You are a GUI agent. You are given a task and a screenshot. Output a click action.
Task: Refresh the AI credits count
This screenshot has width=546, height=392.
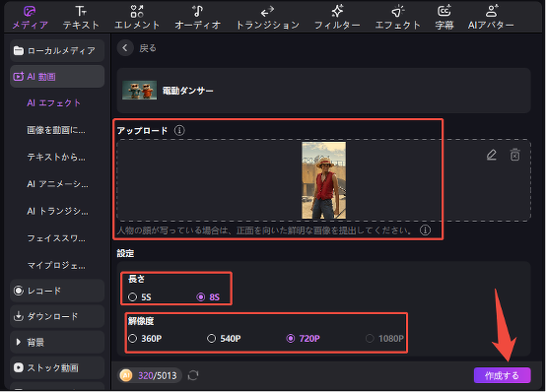193,375
